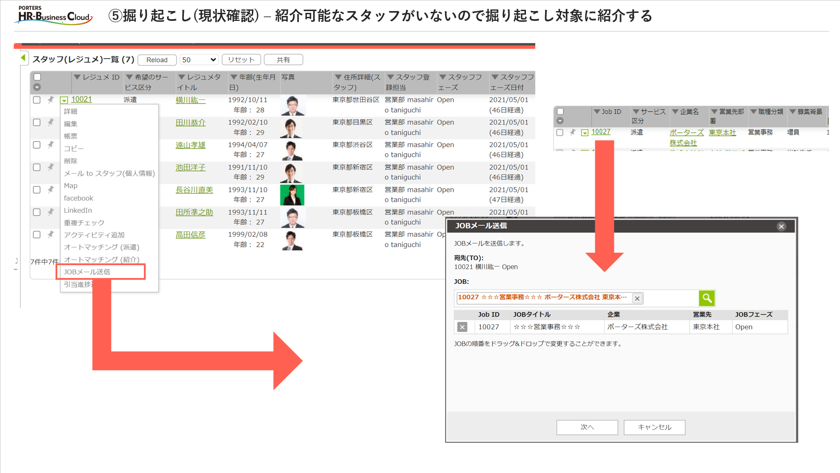Open row action menu icon for resume 10021

pyautogui.click(x=64, y=100)
